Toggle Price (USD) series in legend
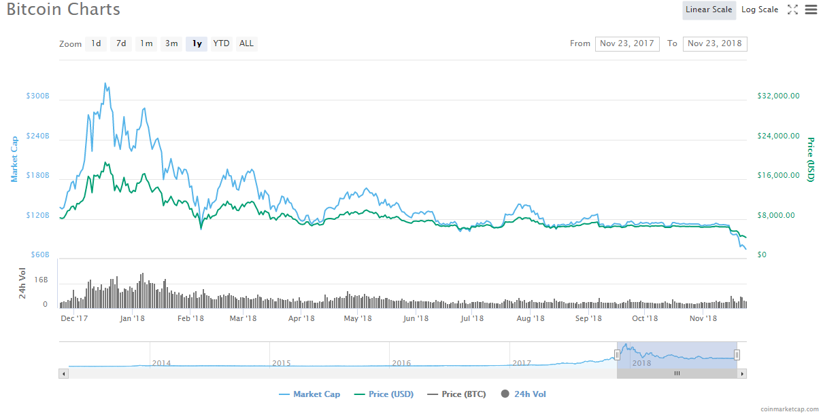The height and width of the screenshot is (414, 823). [384, 394]
